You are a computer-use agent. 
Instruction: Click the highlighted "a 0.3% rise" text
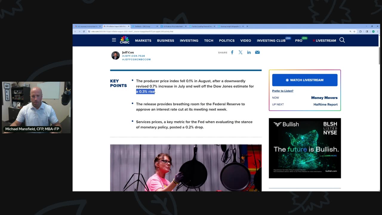(145, 91)
